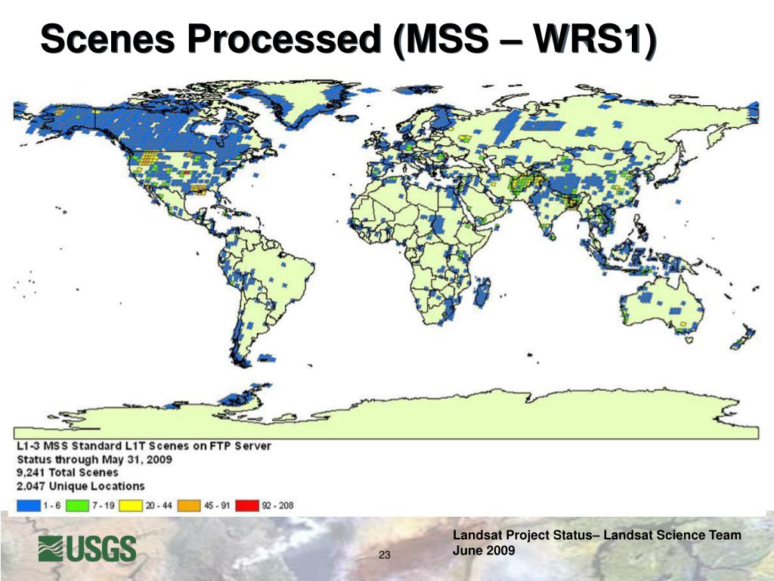Select the yellow 20 - 44 legend swatch
Viewport: 774px width, 581px height.
131,505
